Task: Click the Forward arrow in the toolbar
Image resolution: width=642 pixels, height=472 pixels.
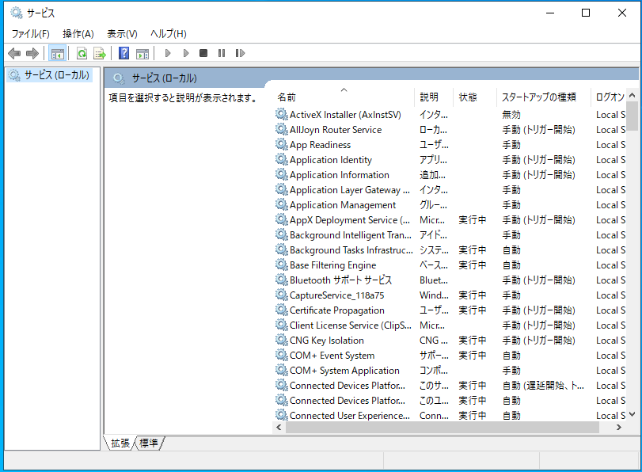Action: [32, 53]
